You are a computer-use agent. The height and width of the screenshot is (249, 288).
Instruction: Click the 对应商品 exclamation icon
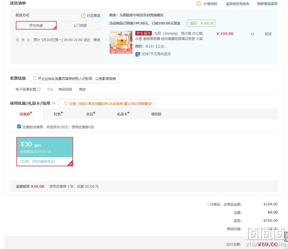tap(83, 15)
